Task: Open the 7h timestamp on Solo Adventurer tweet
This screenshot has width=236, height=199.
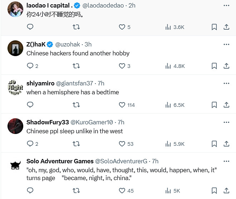Action: pos(155,161)
